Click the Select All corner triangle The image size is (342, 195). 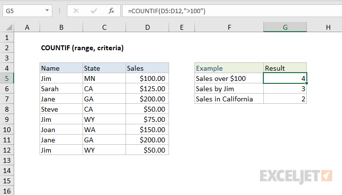pos(7,28)
